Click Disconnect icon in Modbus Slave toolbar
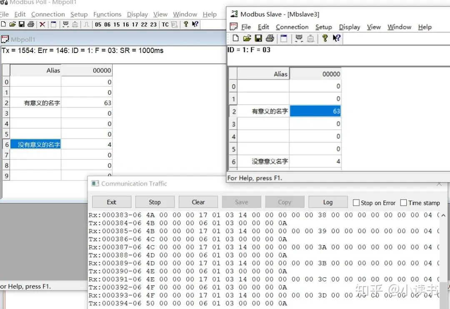Image resolution: width=450 pixels, height=309 pixels. 310,38
